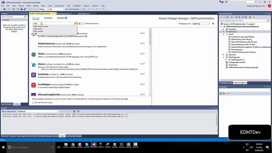The width and height of the screenshot is (272, 153).
Task: Click the refresh icon beside the NuGet search box
Action: 79,24
